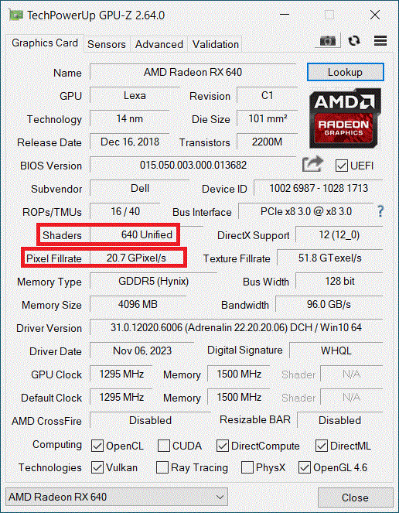This screenshot has width=399, height=513.
Task: Select the Validation tab
Action: pos(215,44)
